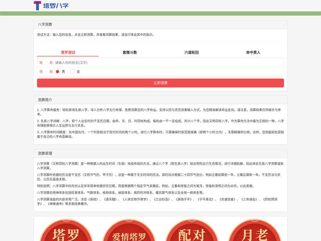Click the 塔罗八字 site logo

[x=51, y=5]
